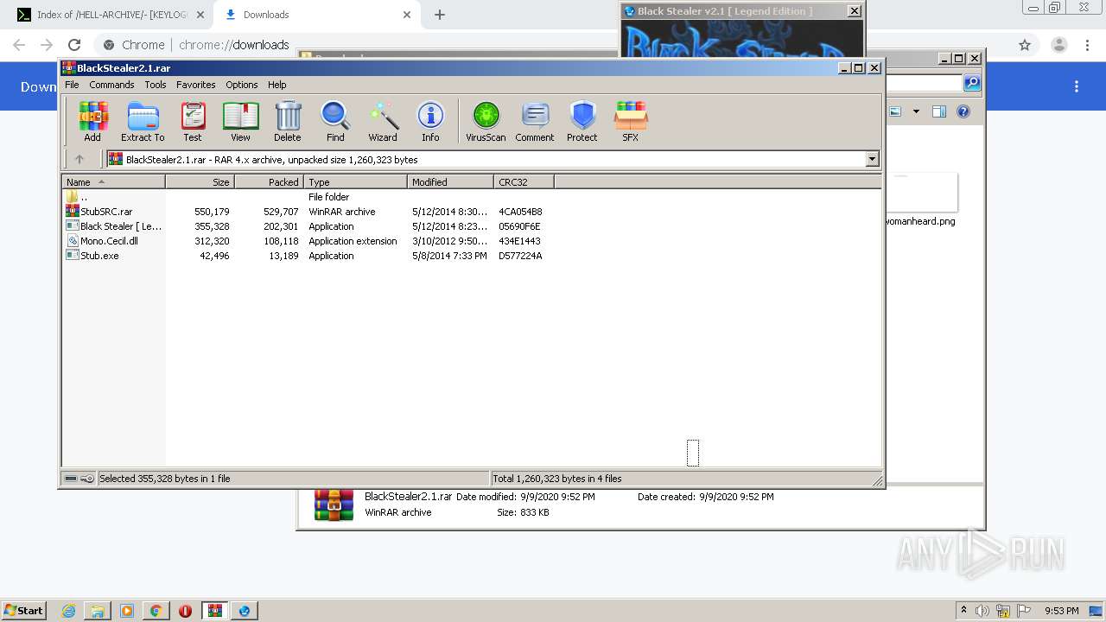The image size is (1106, 622).
Task: Bookmark this page with star icon
Action: pos(1025,45)
